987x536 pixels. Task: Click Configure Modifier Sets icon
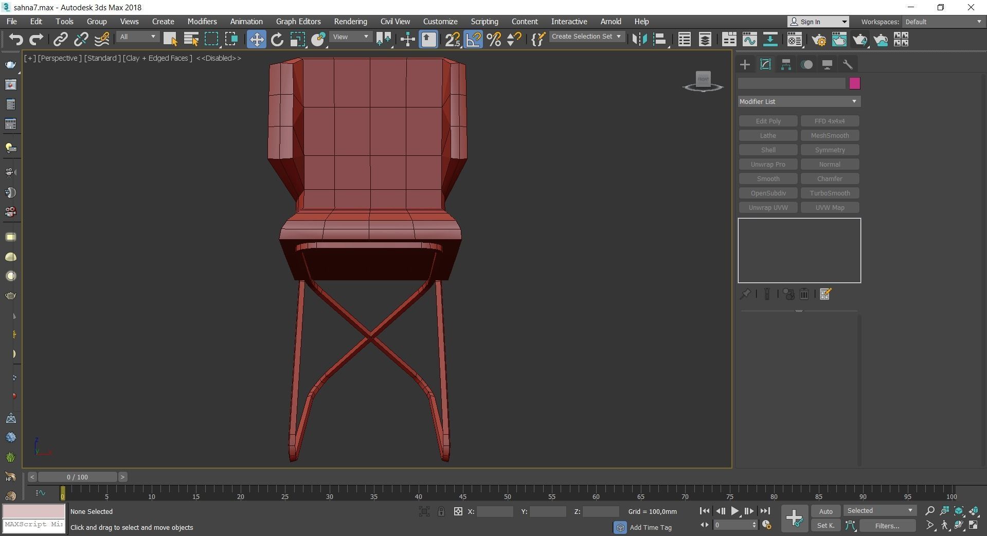pos(826,294)
